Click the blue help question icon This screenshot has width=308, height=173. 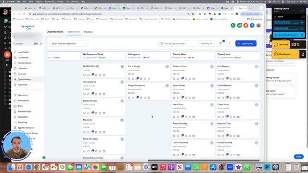[x=252, y=25]
